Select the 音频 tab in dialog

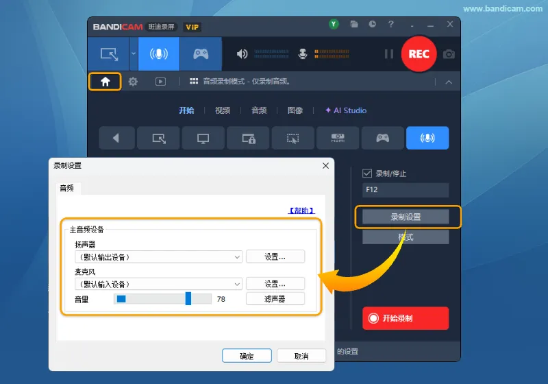click(66, 188)
